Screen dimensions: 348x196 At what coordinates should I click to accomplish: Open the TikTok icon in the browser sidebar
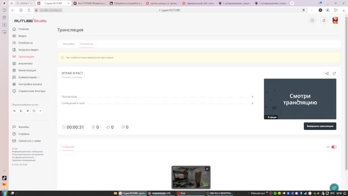(x=4, y=178)
